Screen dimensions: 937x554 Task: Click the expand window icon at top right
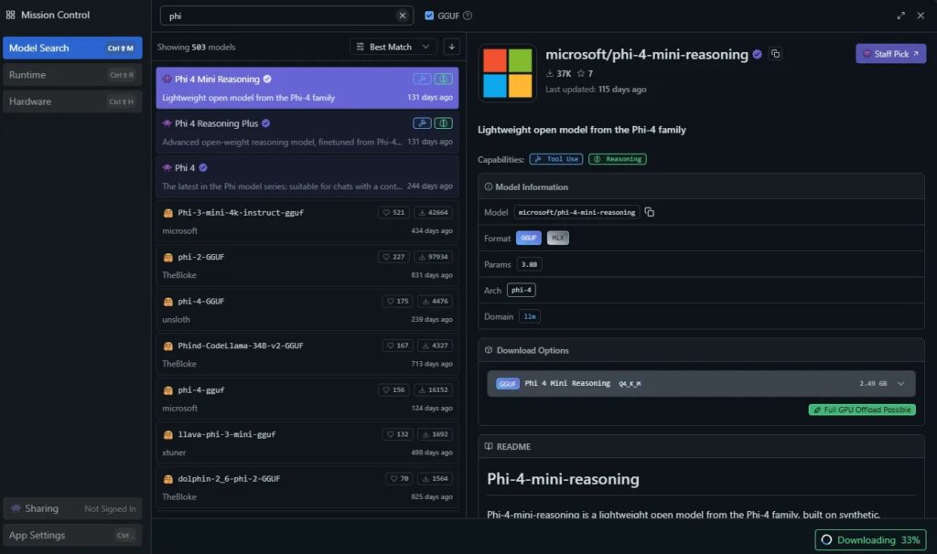[x=901, y=16]
